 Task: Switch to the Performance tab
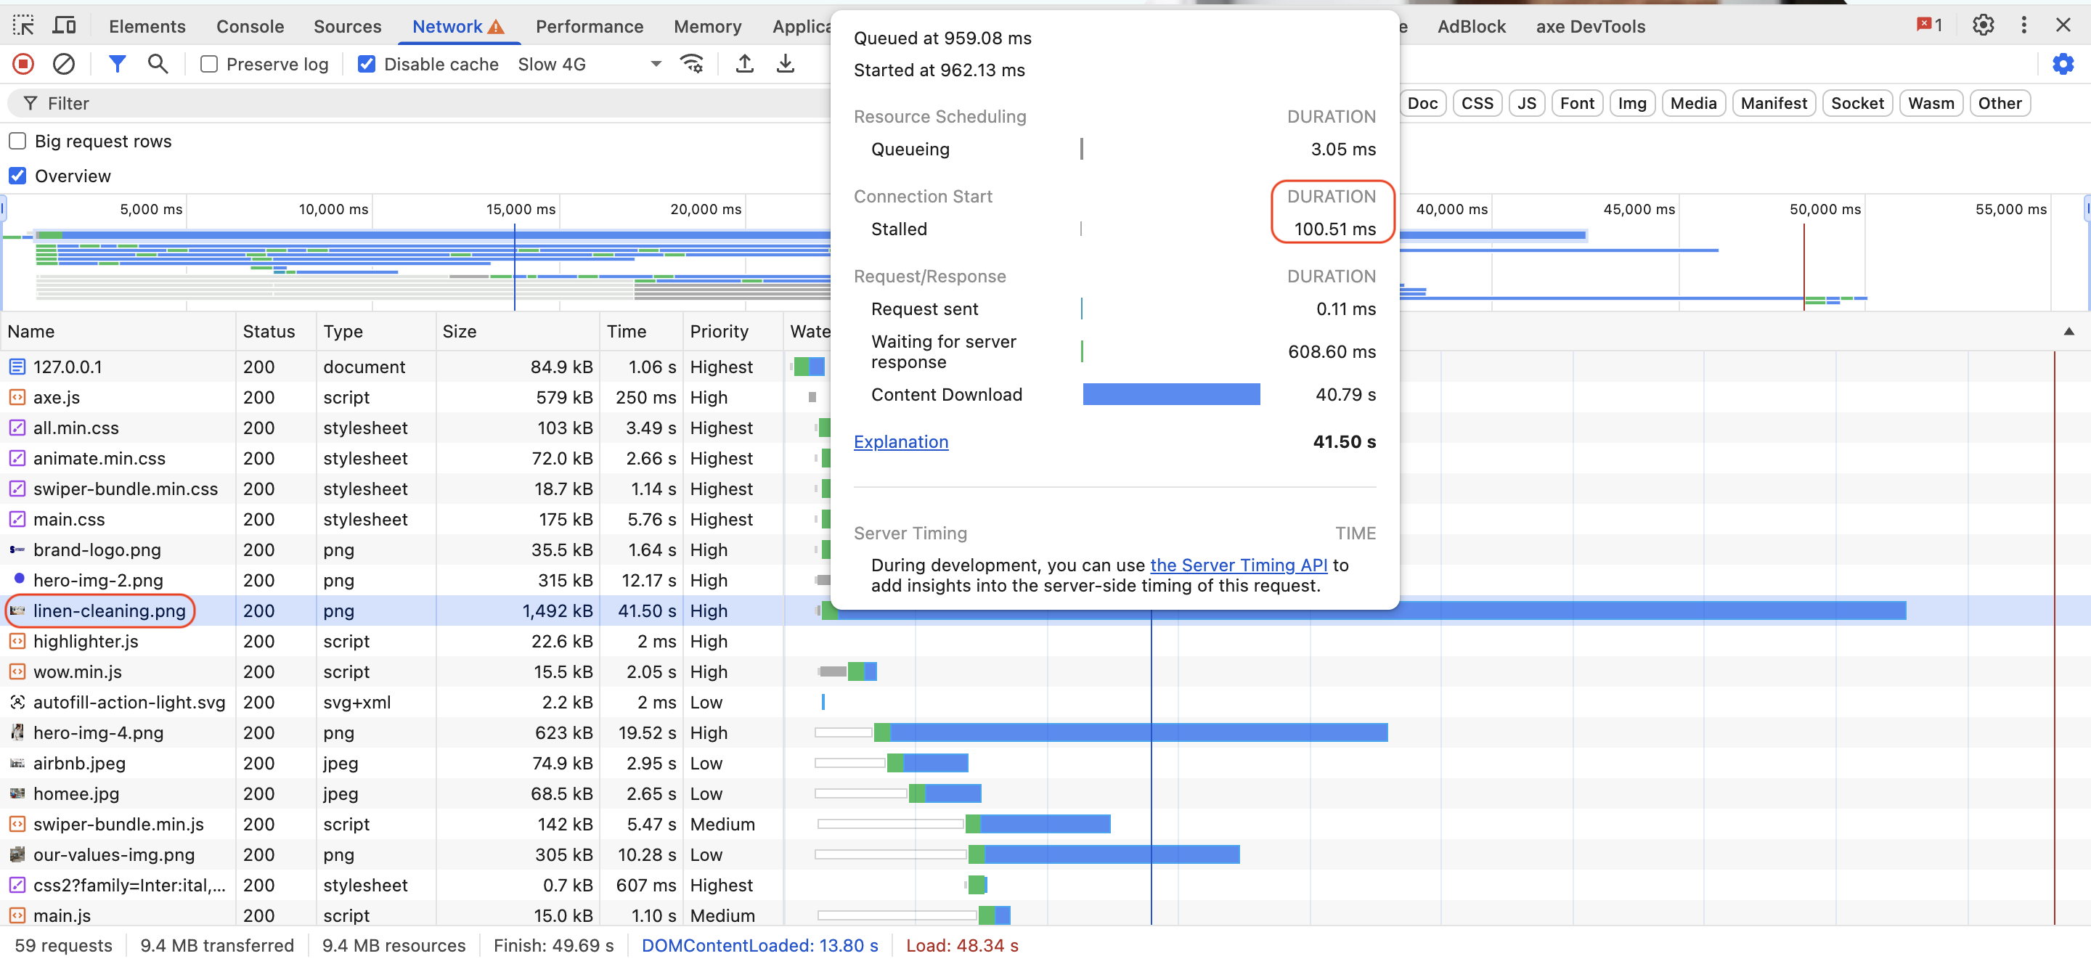click(x=590, y=26)
